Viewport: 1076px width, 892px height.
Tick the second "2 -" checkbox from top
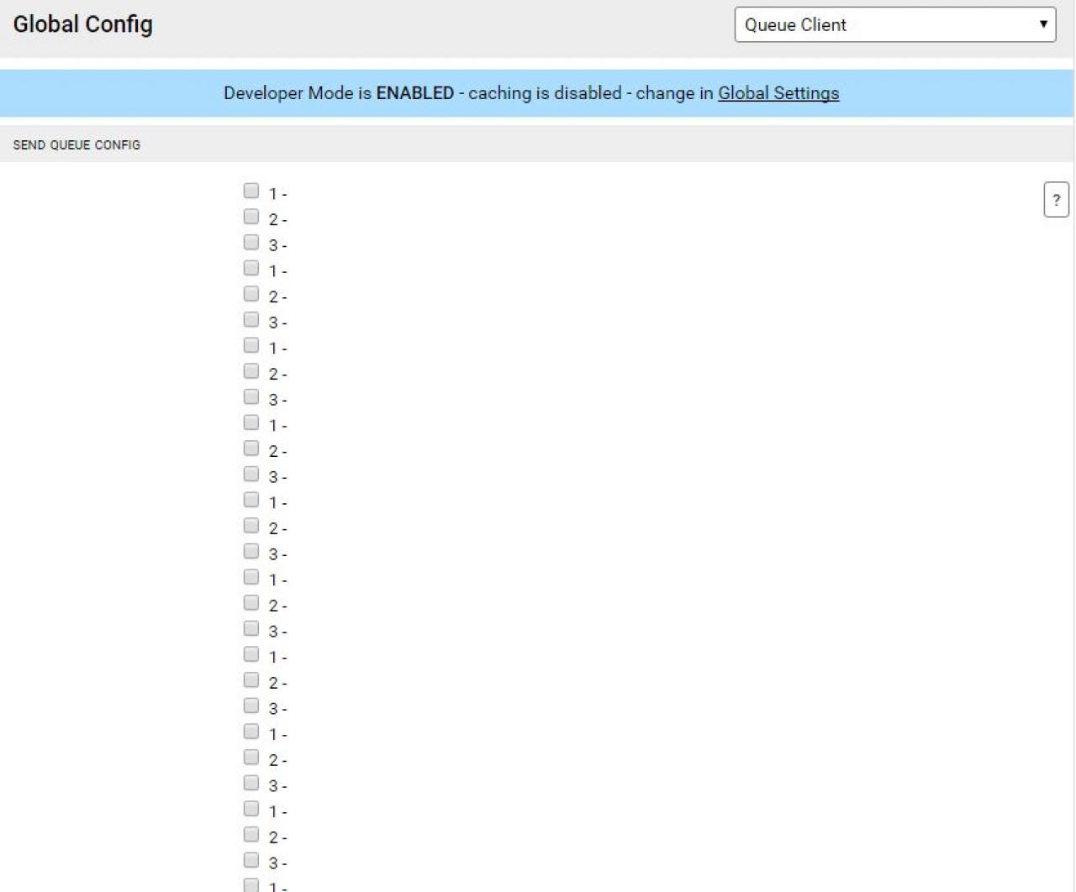click(x=251, y=294)
